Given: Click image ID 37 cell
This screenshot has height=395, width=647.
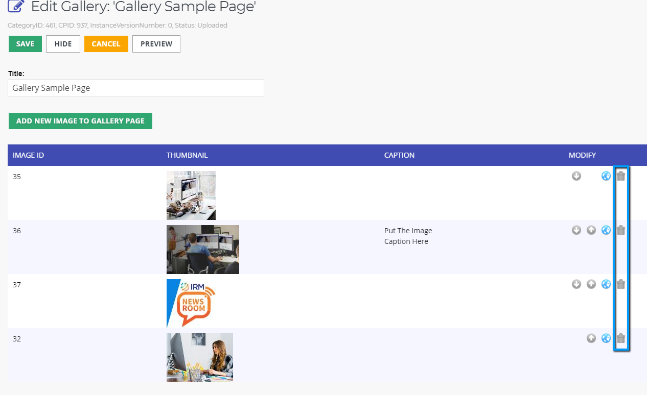Looking at the screenshot, I should pos(17,285).
